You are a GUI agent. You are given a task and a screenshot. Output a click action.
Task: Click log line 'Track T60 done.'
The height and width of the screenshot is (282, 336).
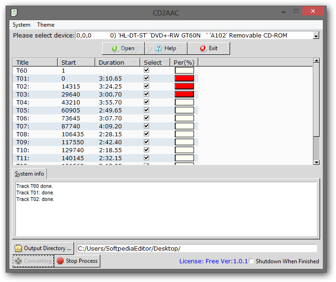pos(35,186)
